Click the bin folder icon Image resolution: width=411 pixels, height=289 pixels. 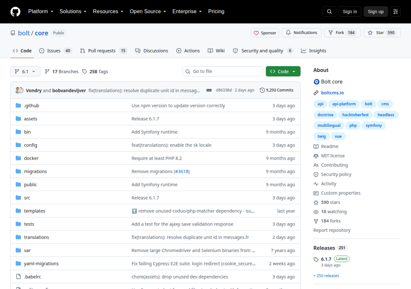point(18,132)
